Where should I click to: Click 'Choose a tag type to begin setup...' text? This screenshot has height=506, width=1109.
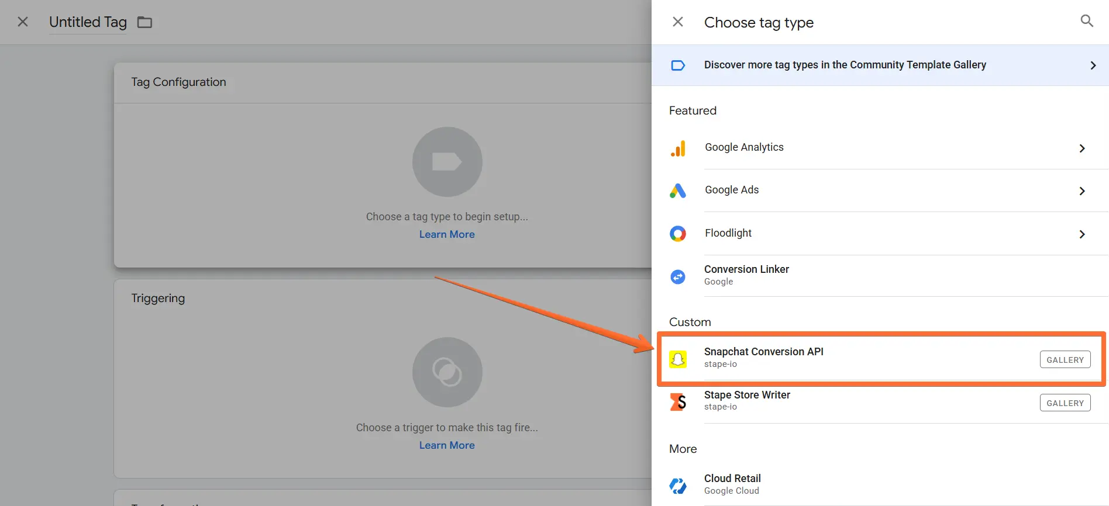point(447,217)
